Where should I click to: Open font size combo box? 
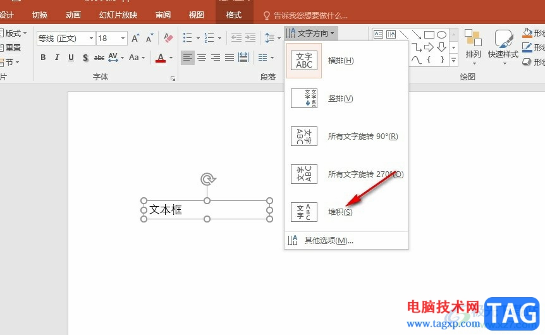(x=111, y=38)
